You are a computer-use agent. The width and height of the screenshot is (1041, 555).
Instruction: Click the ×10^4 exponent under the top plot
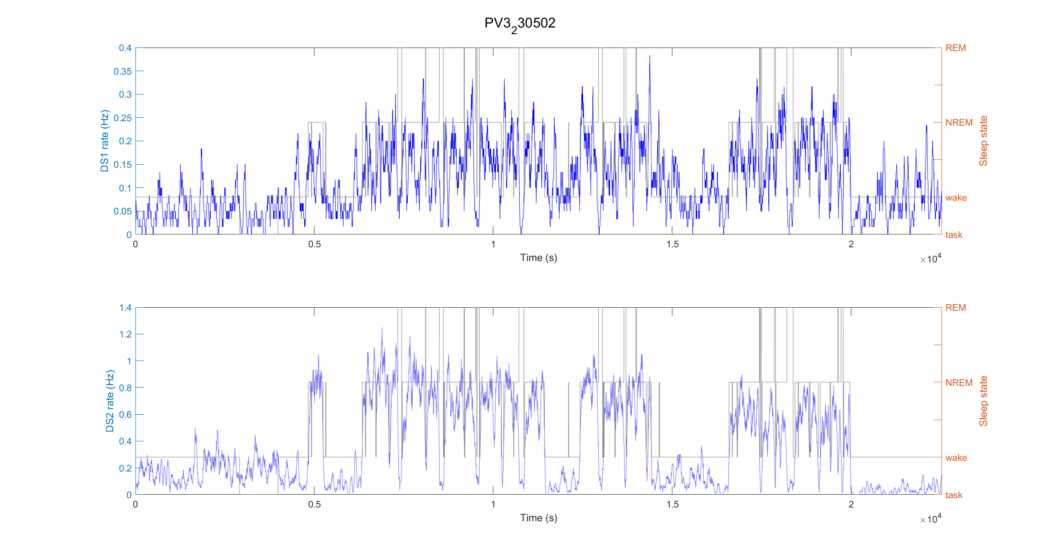tap(930, 259)
